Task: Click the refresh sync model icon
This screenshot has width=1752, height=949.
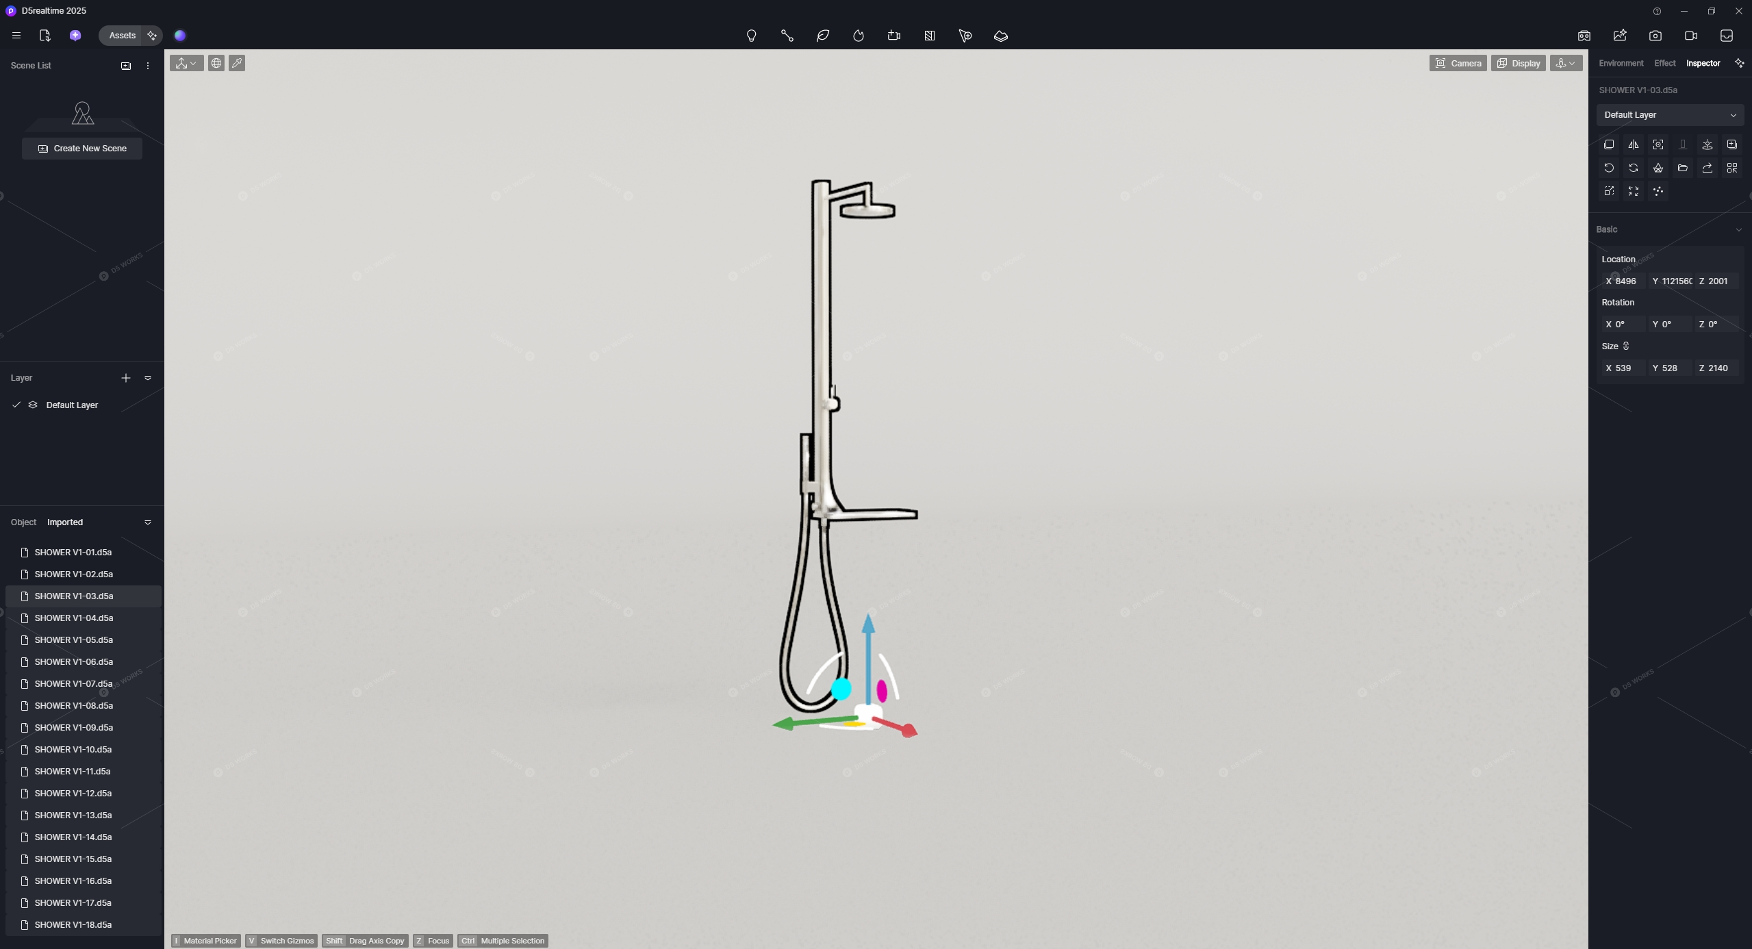Action: pos(1634,168)
